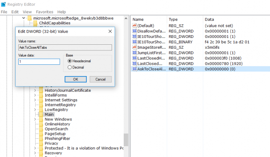Open the Edit menu
Screen dimensions: 270x157
[x=15, y=12]
